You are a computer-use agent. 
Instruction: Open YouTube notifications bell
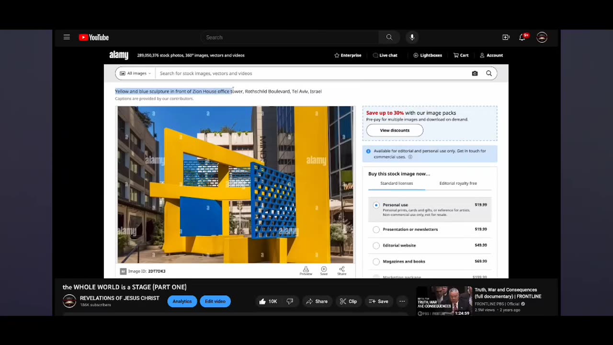pos(522,37)
